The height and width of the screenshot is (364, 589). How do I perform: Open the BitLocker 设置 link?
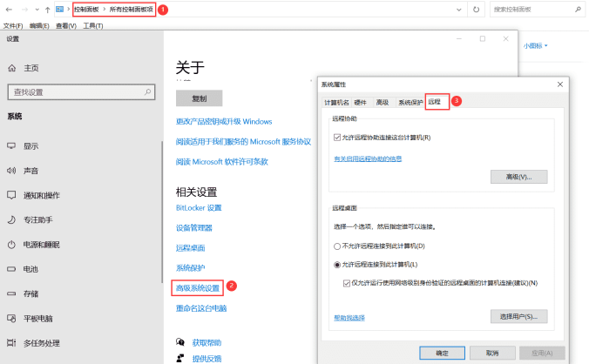tap(199, 208)
